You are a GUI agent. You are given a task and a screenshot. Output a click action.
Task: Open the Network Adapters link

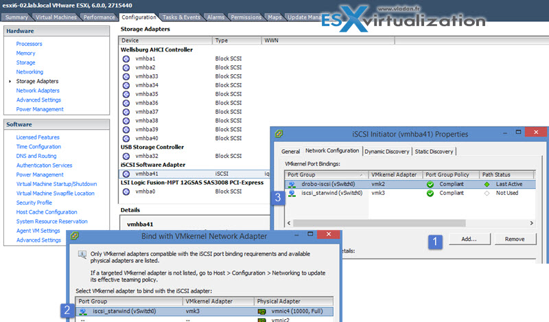[x=38, y=91]
